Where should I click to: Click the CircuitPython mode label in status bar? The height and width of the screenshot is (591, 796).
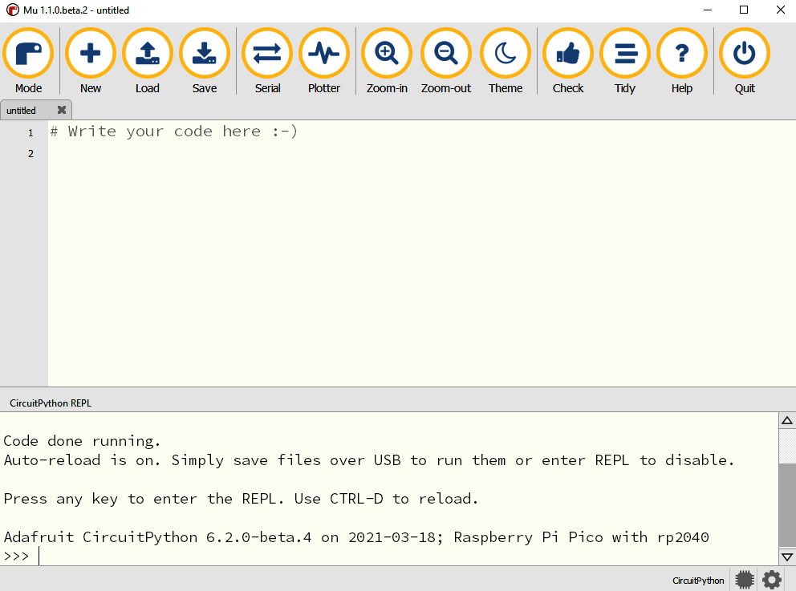coord(698,581)
